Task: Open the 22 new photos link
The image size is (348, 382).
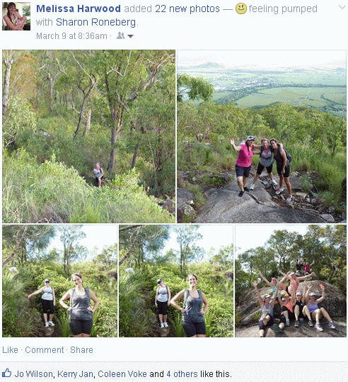Action: [187, 9]
